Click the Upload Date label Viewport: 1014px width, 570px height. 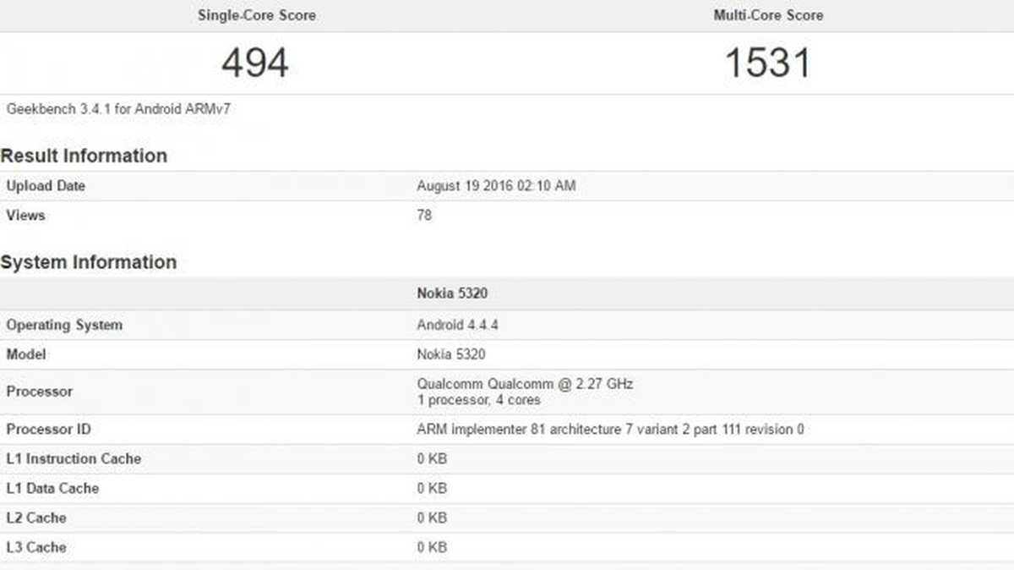(x=46, y=186)
